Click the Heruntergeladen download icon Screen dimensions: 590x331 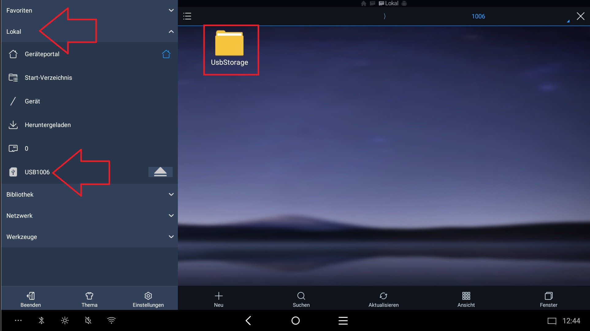13,125
